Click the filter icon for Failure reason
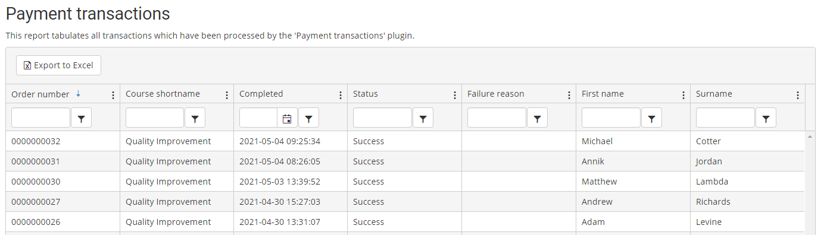Viewport: 824px width, 235px height. point(537,118)
